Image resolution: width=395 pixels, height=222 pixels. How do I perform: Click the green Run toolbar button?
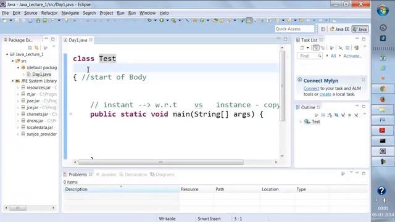tap(162, 20)
